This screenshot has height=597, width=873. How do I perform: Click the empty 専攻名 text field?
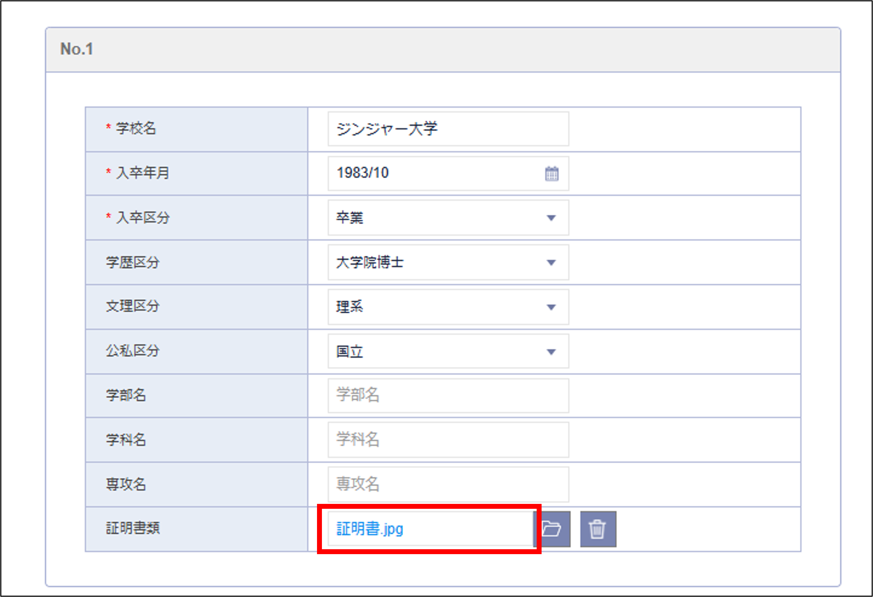(448, 484)
